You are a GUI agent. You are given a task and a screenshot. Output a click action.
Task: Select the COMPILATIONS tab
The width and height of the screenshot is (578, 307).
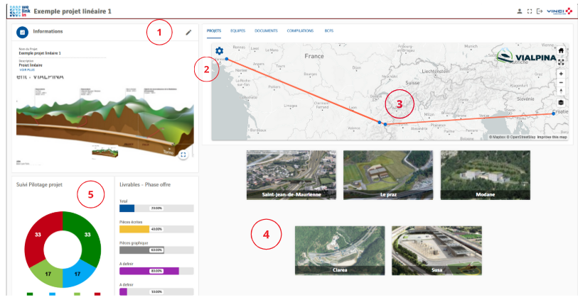301,31
